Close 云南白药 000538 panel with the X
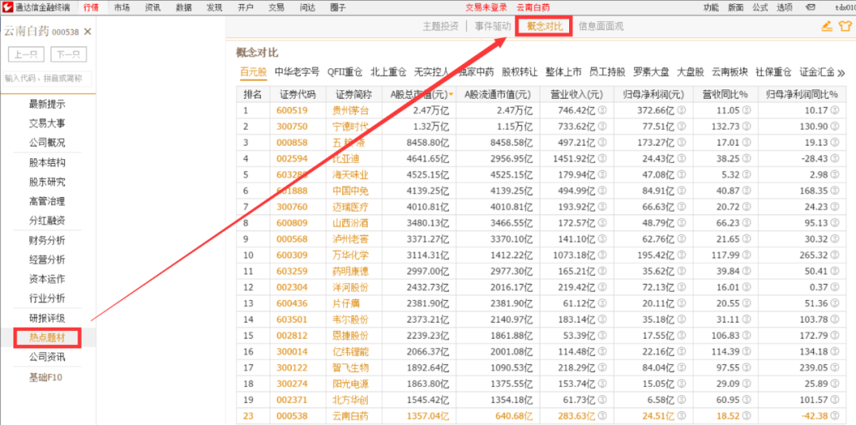This screenshot has height=425, width=856. (87, 32)
